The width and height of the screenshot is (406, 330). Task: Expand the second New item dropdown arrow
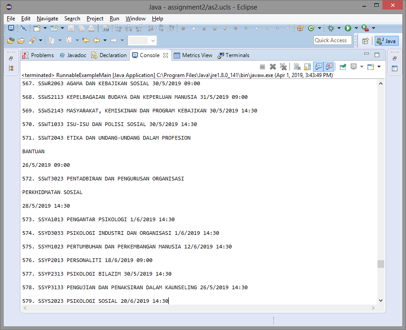click(x=62, y=28)
